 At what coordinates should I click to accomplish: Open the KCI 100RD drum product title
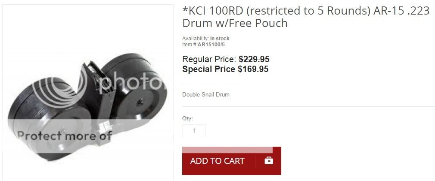tap(306, 17)
